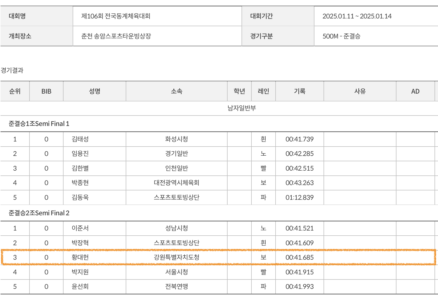This screenshot has height=299, width=438.
Task: Click the record time 01:12.839
Action: click(x=299, y=197)
